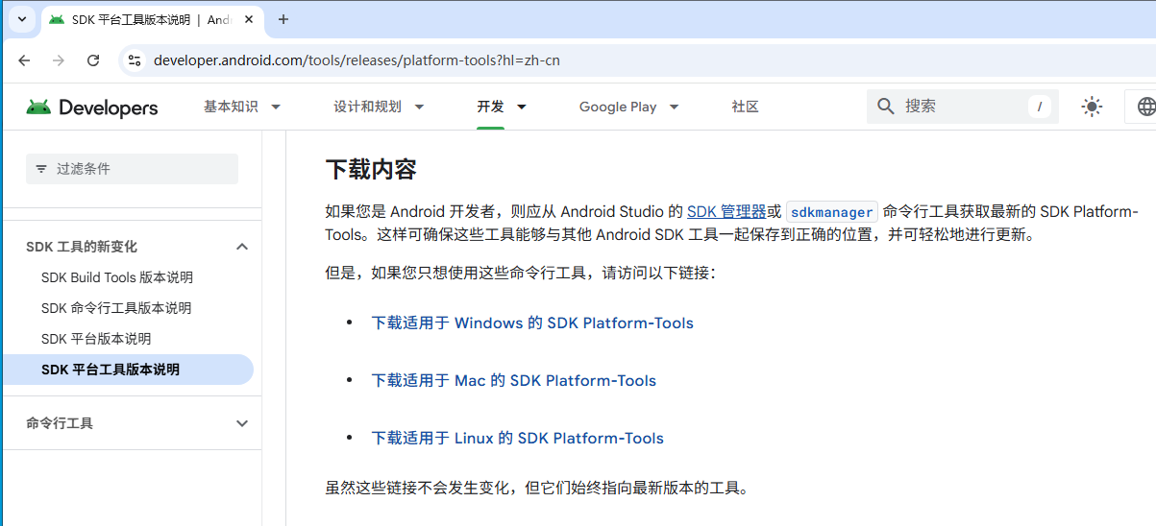Open the Android Developers home logo
The image size is (1156, 526).
(x=92, y=108)
